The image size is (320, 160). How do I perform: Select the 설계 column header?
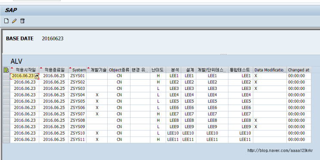[189, 70]
